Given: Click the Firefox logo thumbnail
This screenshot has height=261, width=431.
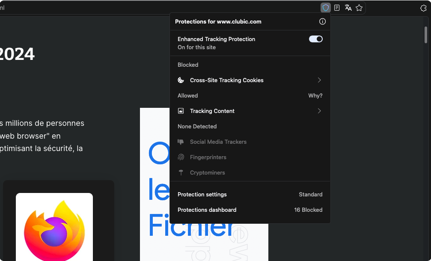Looking at the screenshot, I should 54,227.
